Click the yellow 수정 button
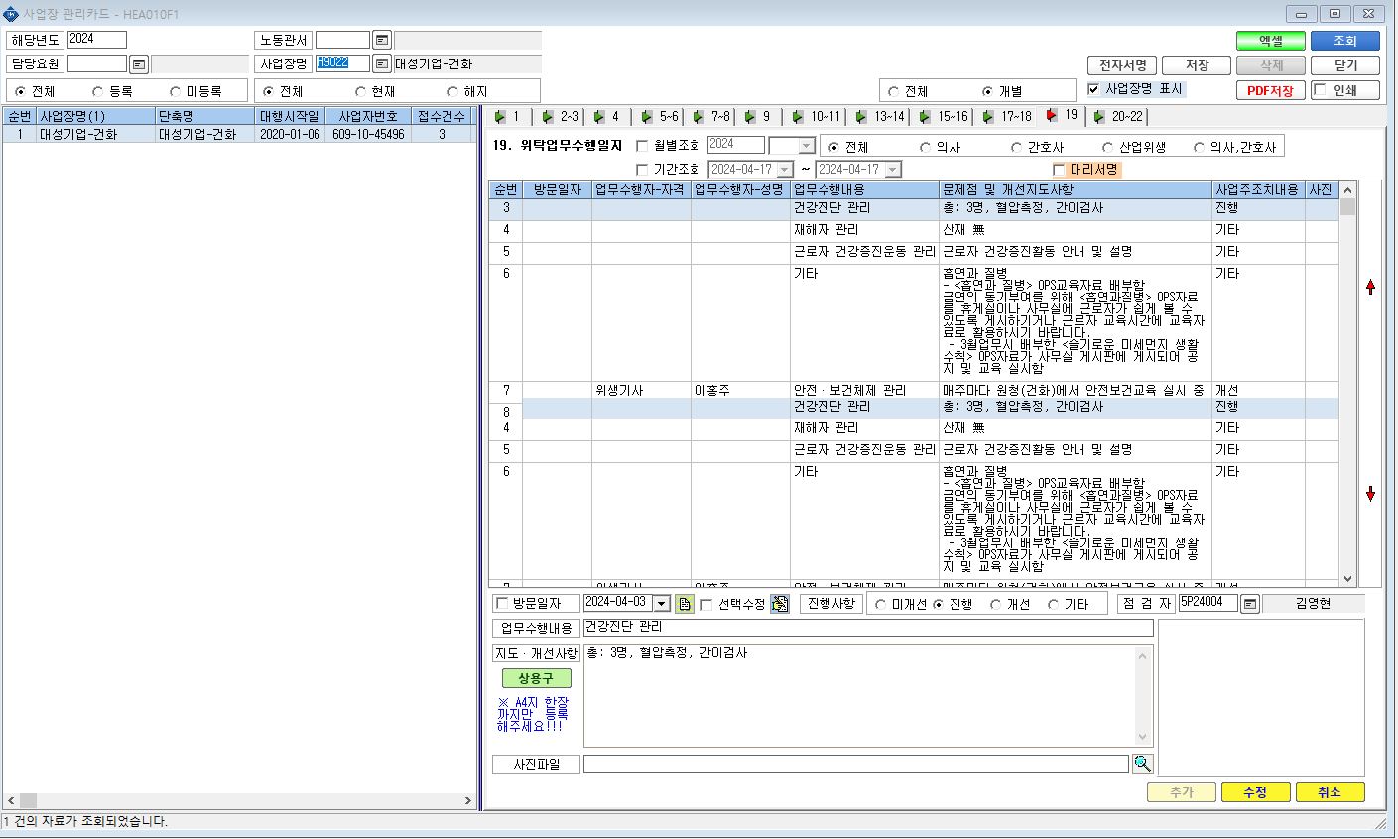 tap(1255, 792)
